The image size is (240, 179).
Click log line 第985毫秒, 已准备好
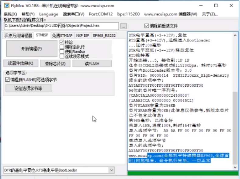tap(151, 120)
